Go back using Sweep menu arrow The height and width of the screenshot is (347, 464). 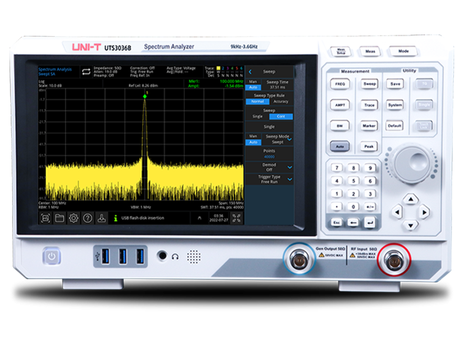(x=250, y=72)
